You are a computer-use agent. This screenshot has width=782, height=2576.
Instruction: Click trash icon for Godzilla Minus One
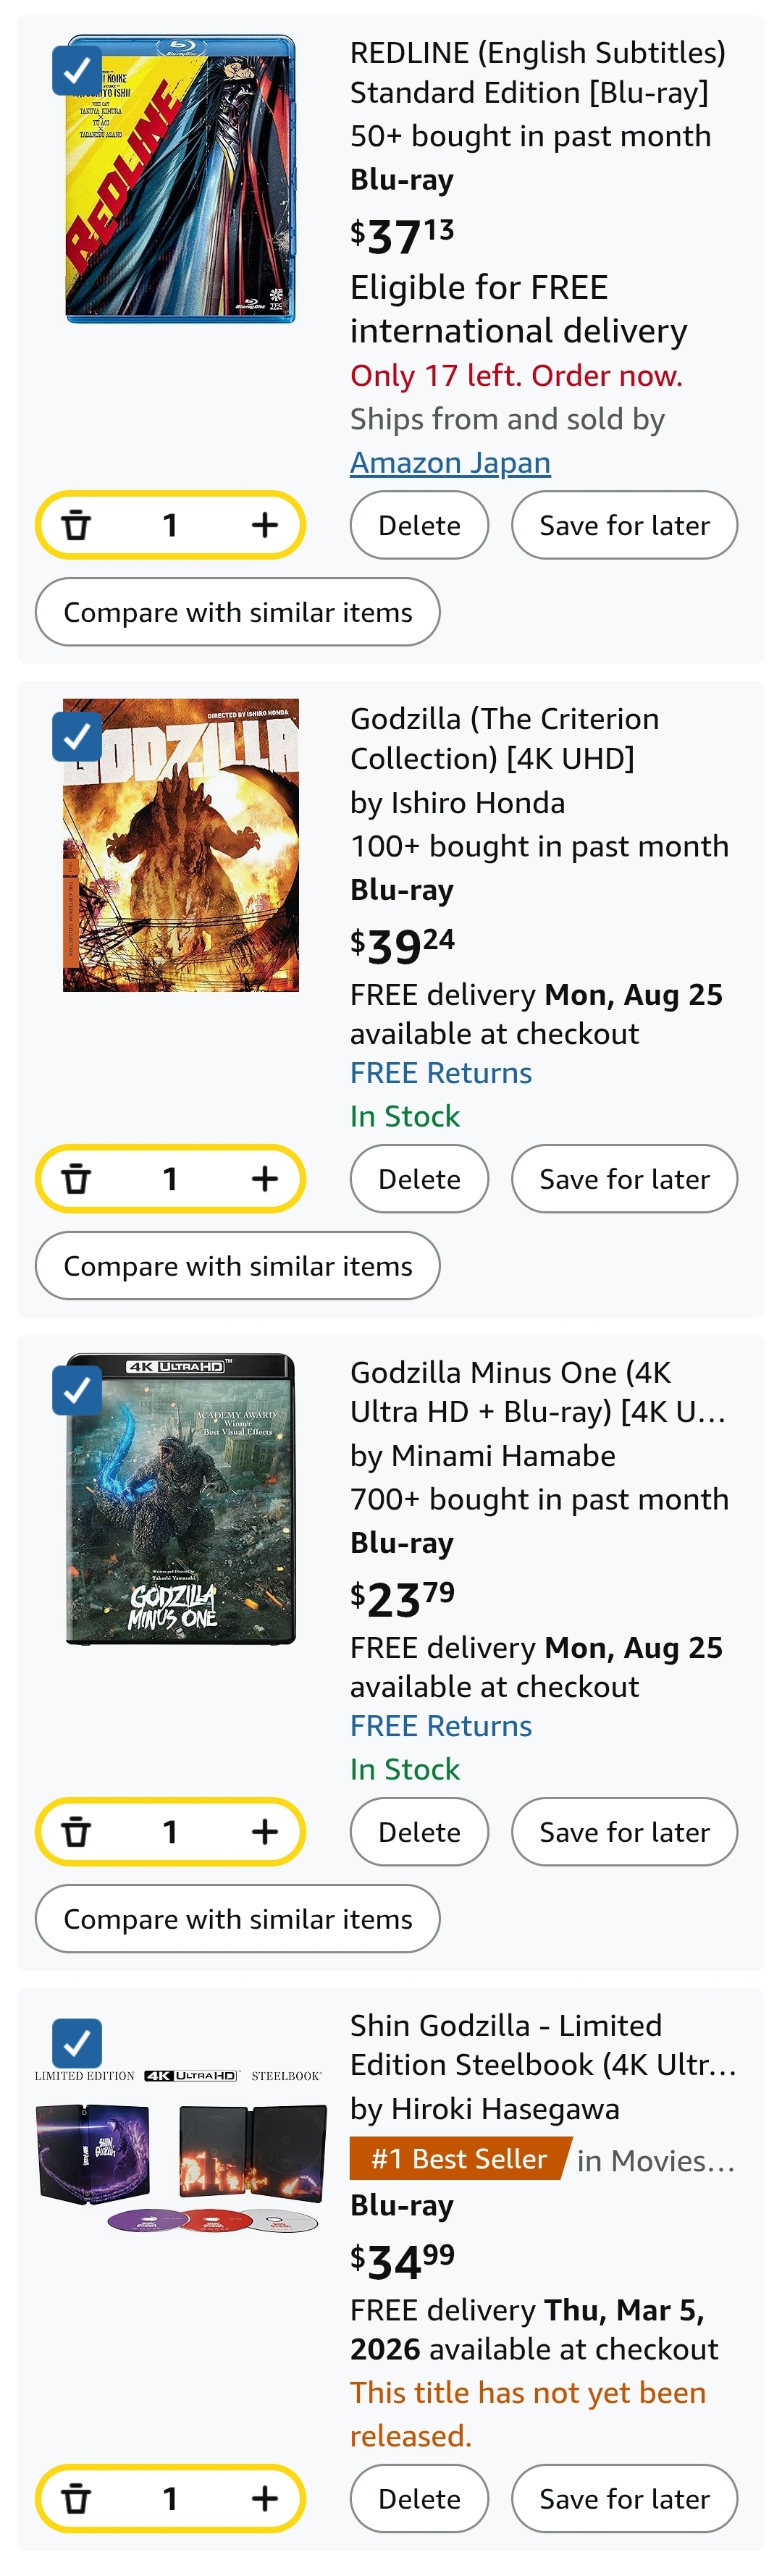pos(77,1832)
